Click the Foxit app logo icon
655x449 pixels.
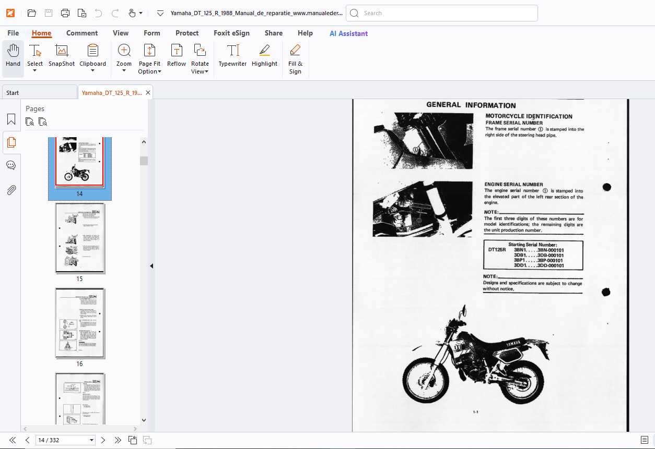coord(10,13)
